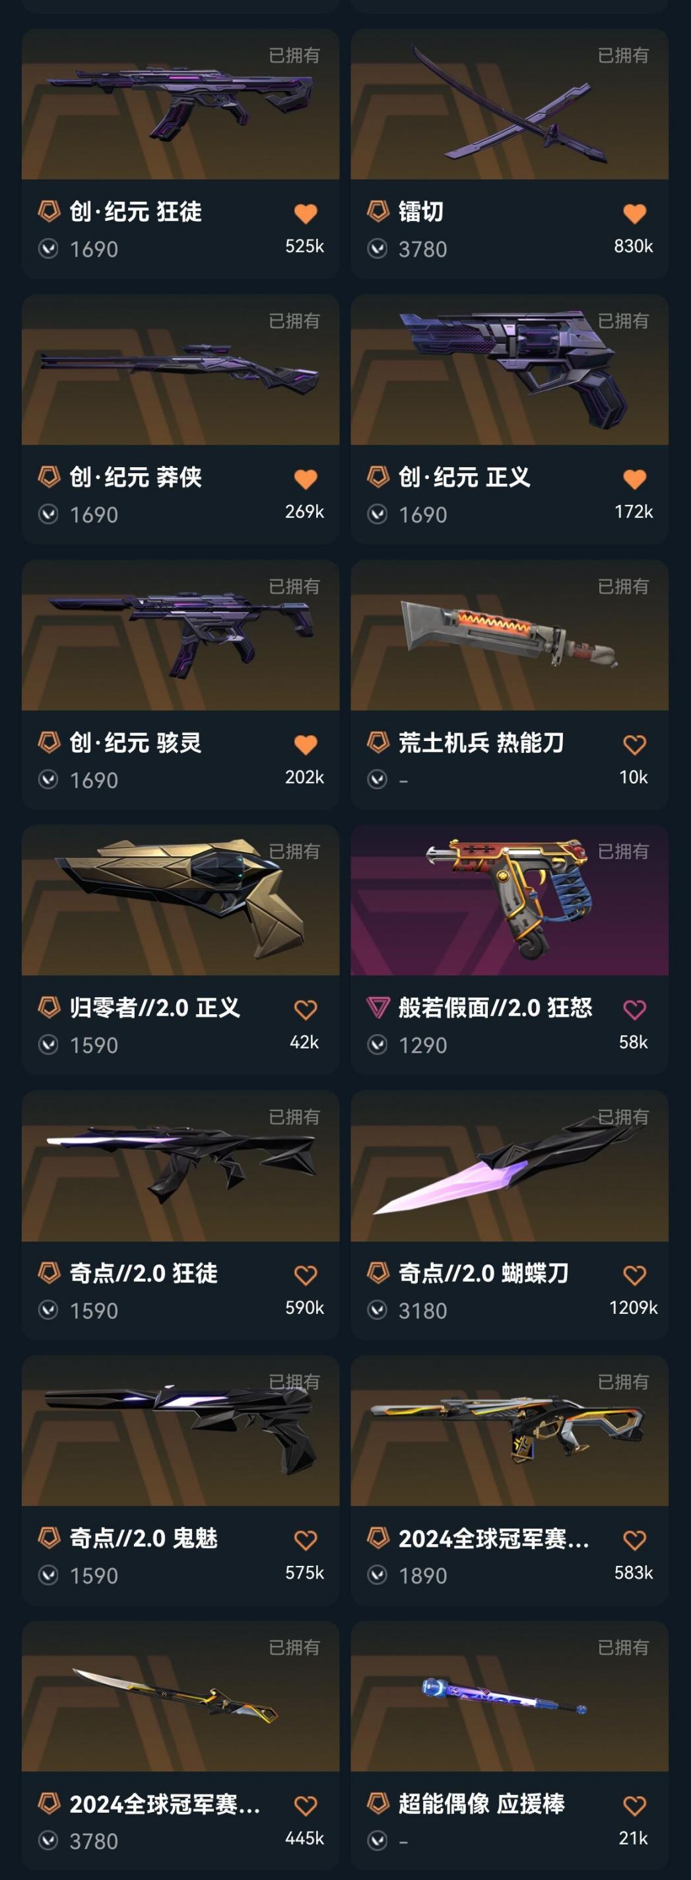Click the VP currency icon next to 1290

(x=378, y=1045)
